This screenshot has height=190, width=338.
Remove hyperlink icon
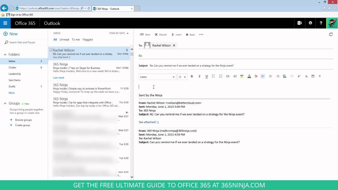click(292, 76)
